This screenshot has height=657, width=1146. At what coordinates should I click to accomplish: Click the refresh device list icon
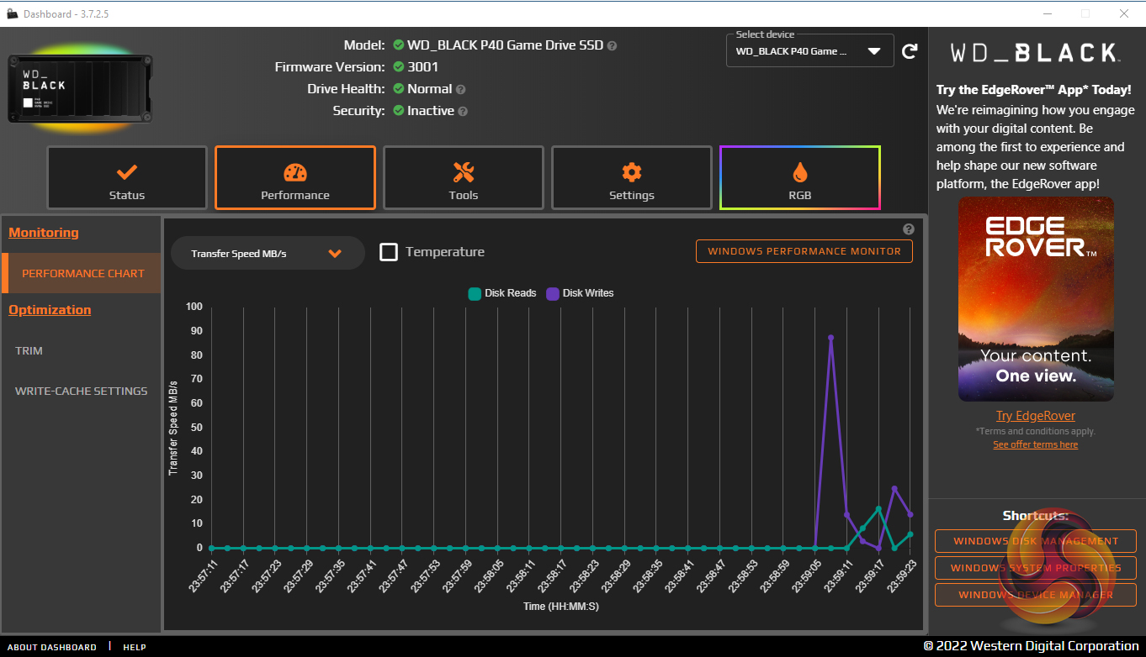pyautogui.click(x=910, y=51)
